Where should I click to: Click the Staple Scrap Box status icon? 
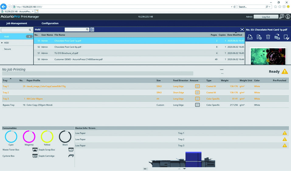pyautogui.click(x=71, y=150)
